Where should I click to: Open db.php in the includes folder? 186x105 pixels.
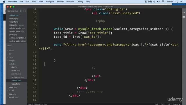tap(14, 67)
